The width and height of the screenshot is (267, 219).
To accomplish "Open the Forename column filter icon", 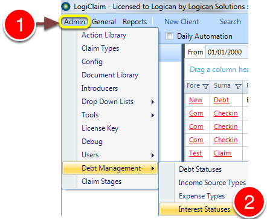I will [205, 87].
